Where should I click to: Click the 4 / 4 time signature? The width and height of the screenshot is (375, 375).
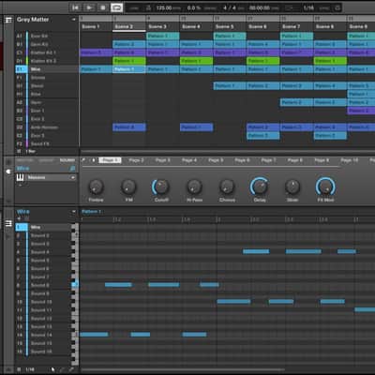[x=230, y=7]
